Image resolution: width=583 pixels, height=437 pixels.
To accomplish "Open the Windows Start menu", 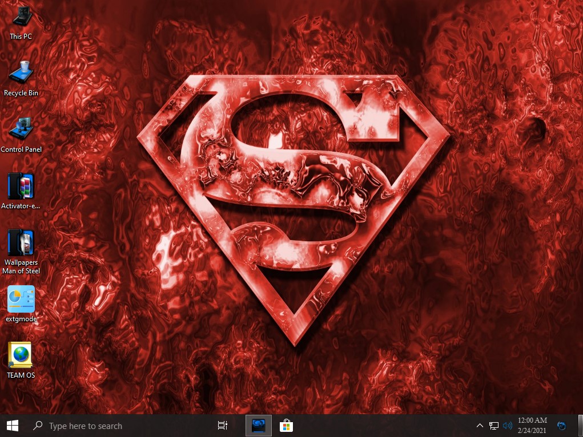I will 12,426.
